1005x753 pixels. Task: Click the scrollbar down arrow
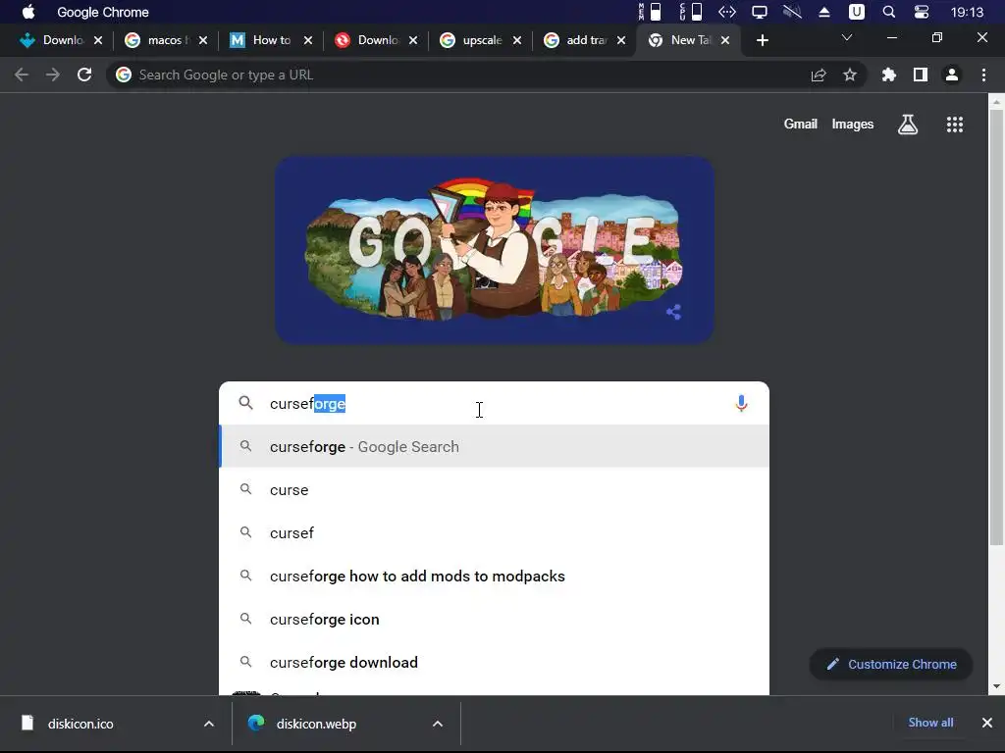(996, 685)
